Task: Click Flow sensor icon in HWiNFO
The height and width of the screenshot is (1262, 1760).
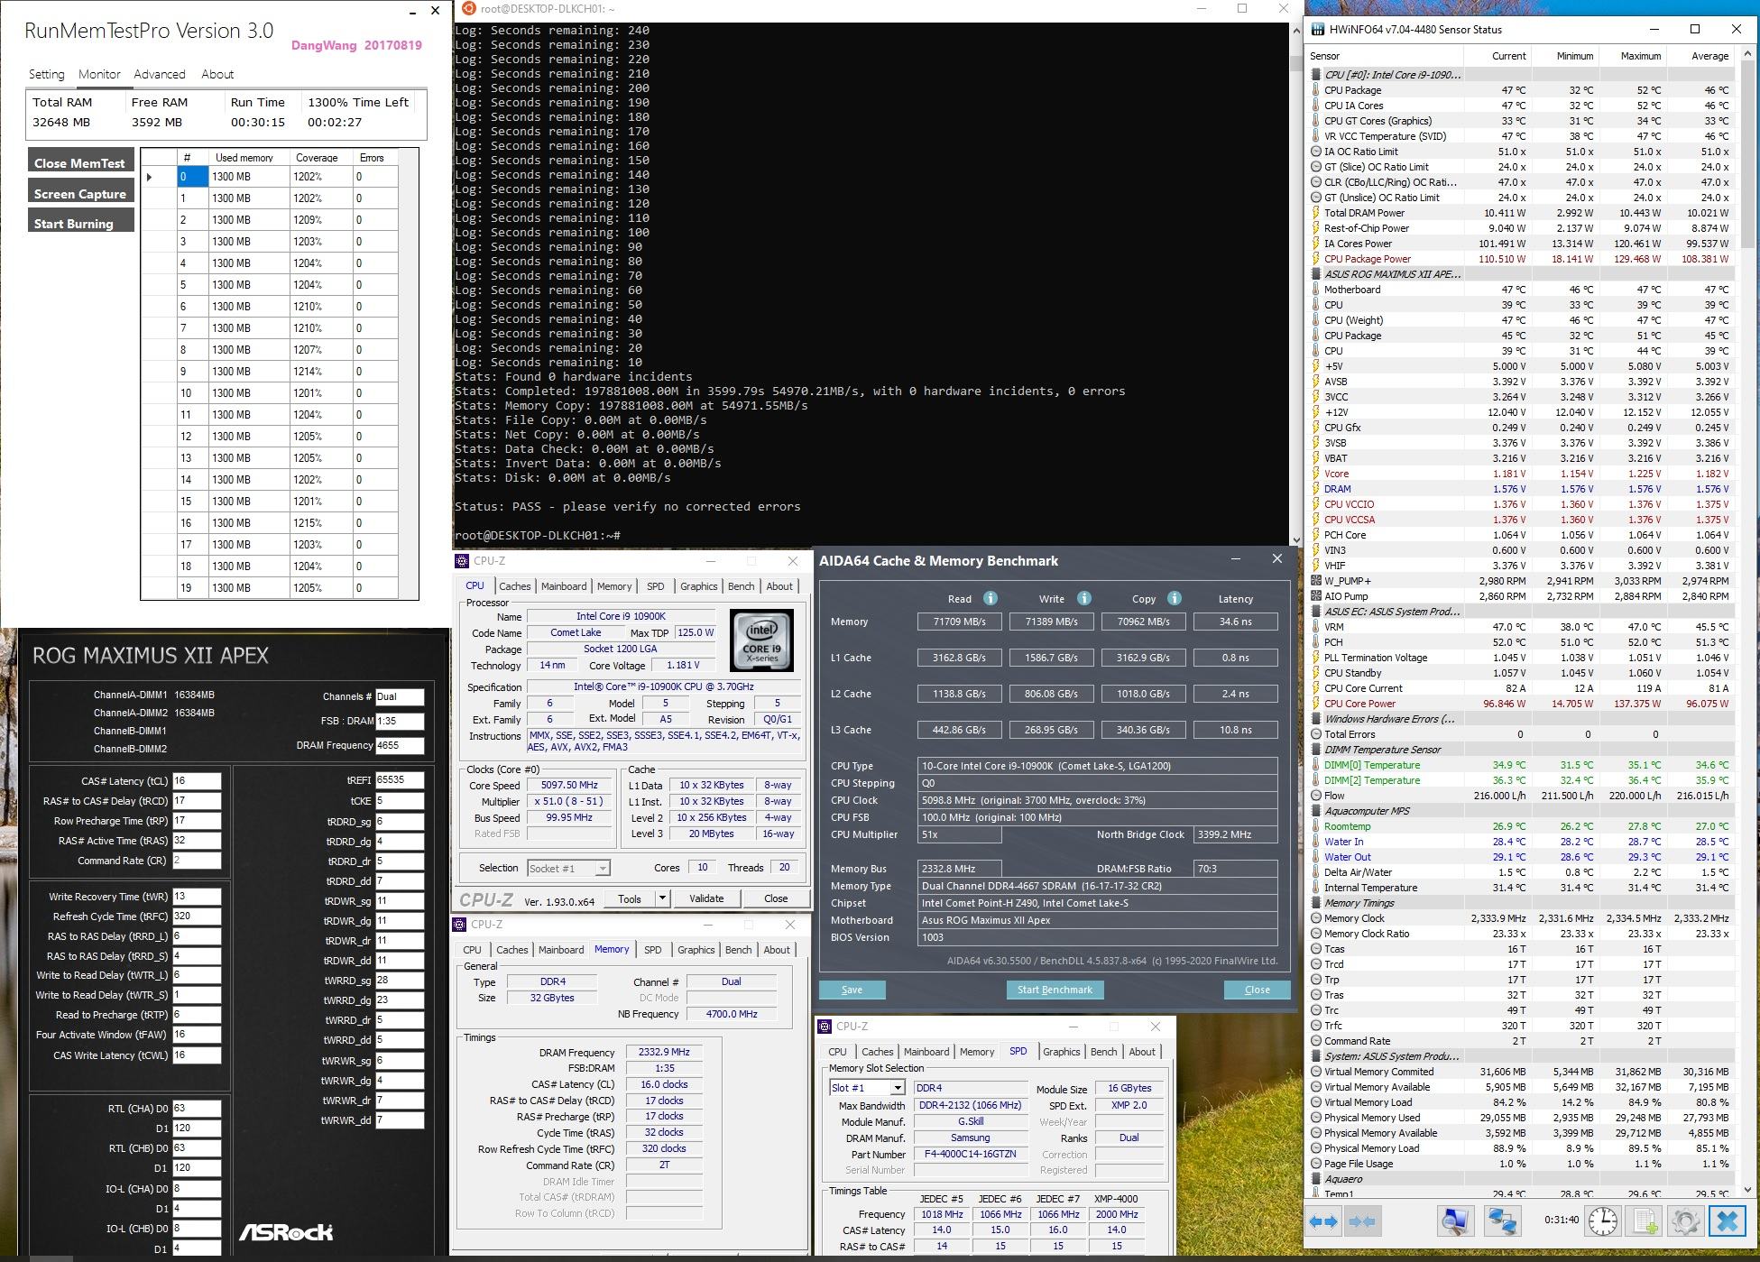Action: [x=1316, y=796]
